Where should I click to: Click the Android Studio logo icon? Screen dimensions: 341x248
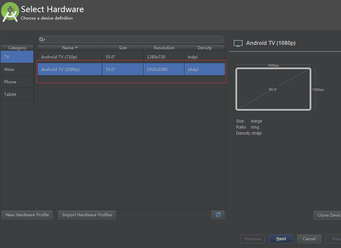point(10,12)
